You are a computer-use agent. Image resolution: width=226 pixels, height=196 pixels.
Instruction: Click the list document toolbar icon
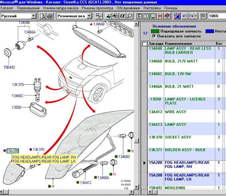[139, 16]
